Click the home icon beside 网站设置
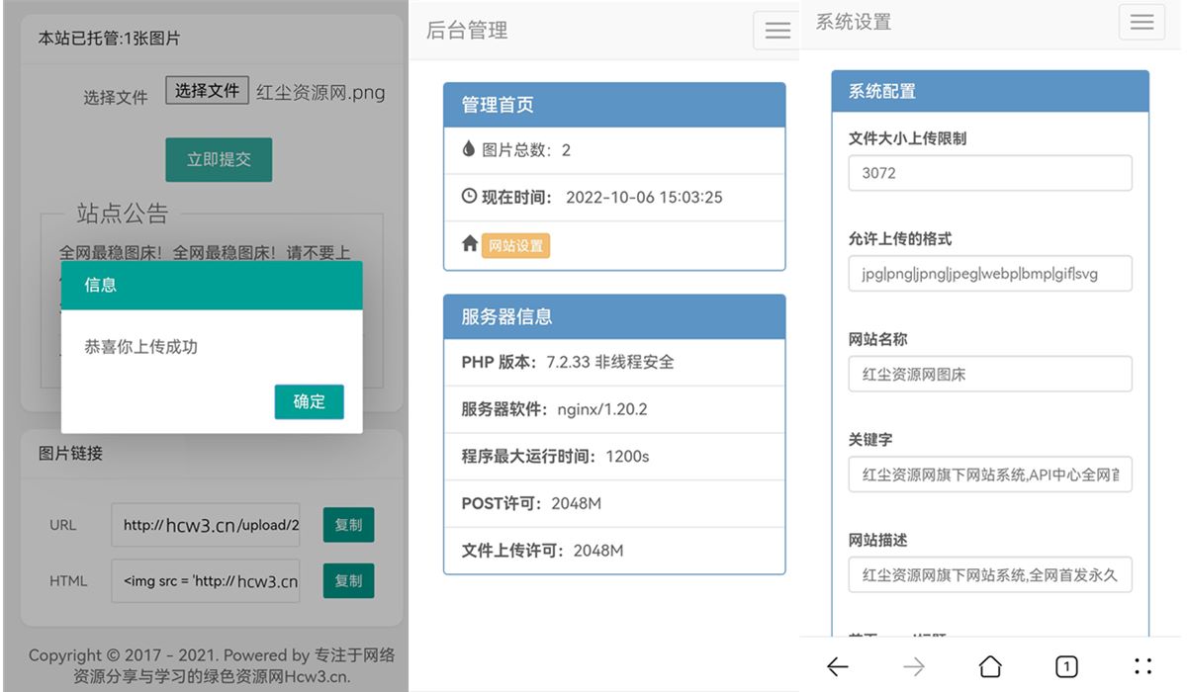1187x692 pixels. coord(470,244)
